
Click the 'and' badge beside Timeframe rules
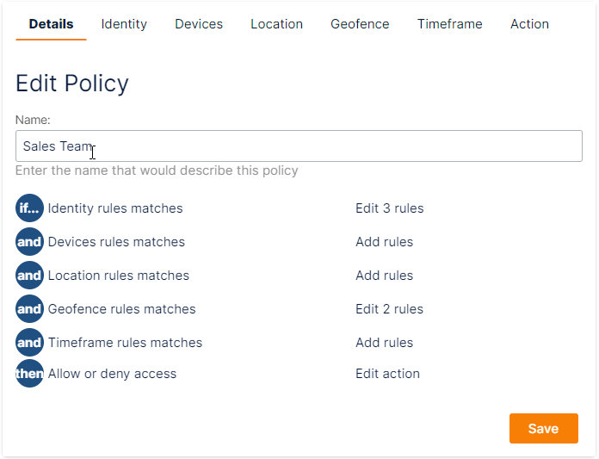(29, 343)
